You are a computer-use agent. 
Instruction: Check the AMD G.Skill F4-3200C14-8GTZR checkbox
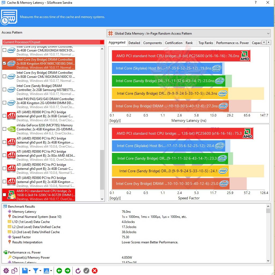point(5,195)
